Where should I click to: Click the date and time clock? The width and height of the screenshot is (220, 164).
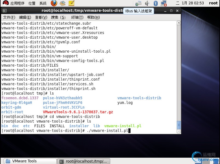point(190,3)
